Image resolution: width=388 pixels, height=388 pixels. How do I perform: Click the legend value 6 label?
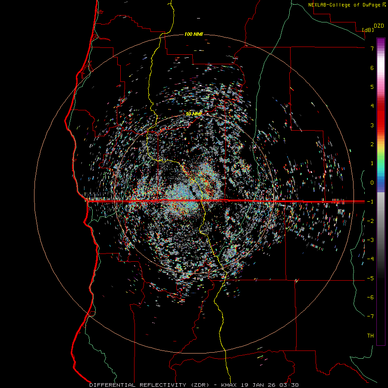click(372, 68)
